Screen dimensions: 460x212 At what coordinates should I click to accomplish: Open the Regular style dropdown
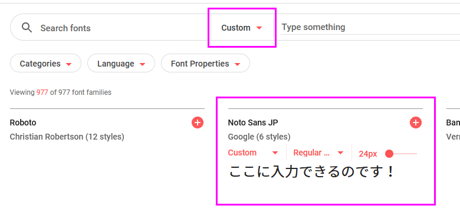(x=318, y=153)
